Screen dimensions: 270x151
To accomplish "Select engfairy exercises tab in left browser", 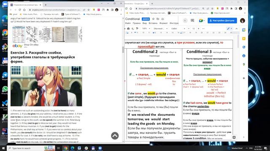I will point(26,5).
